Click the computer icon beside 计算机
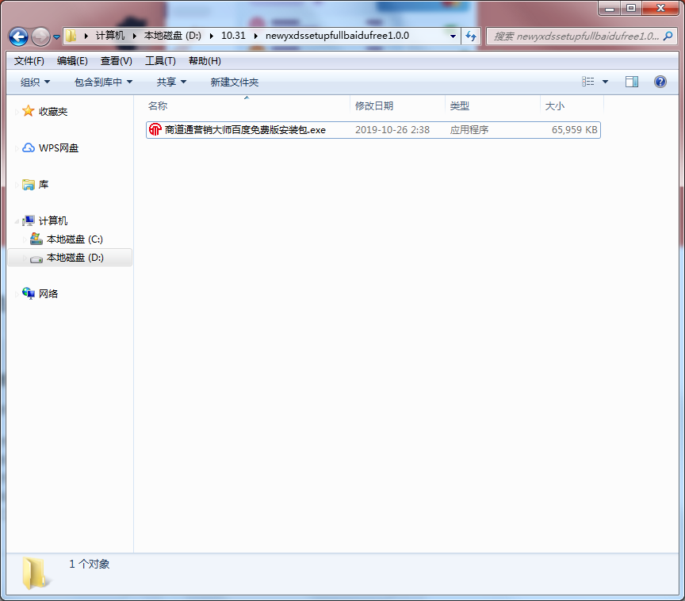 [x=29, y=220]
